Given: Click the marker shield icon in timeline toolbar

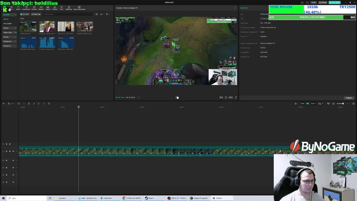Looking at the screenshot, I should [x=49, y=104].
